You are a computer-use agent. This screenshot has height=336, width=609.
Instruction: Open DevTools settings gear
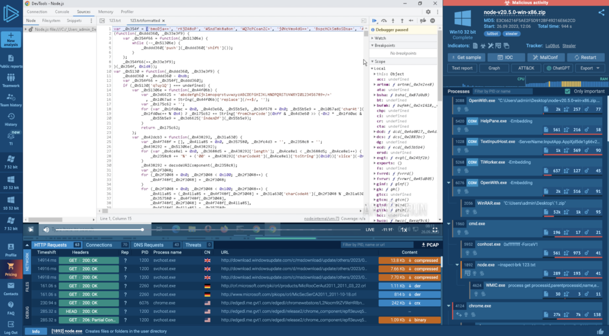point(428,11)
